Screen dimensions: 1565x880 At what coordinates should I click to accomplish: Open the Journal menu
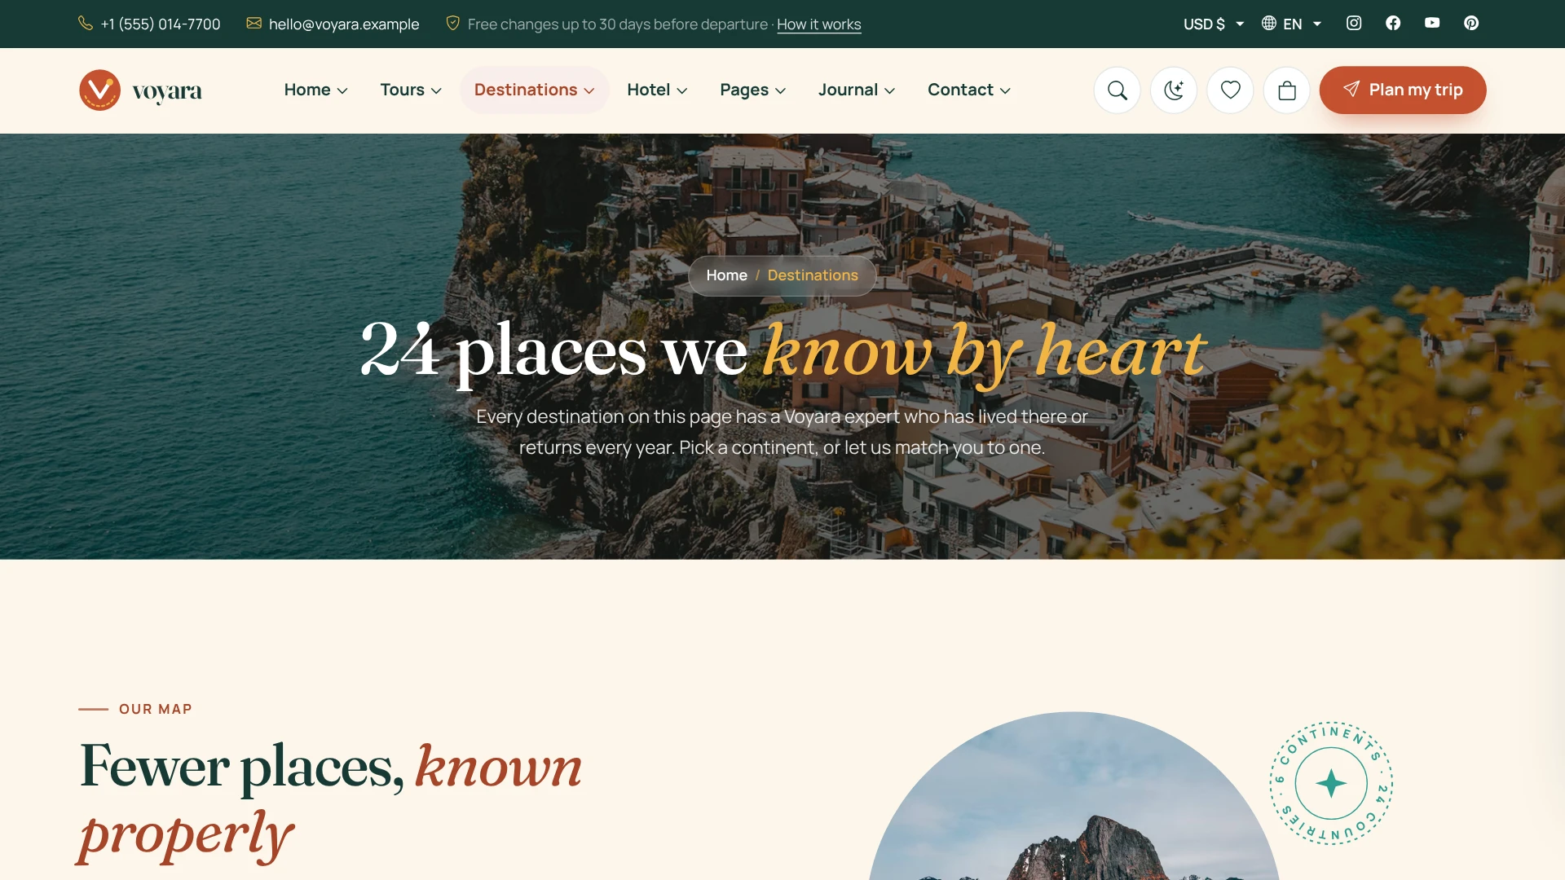point(857,90)
